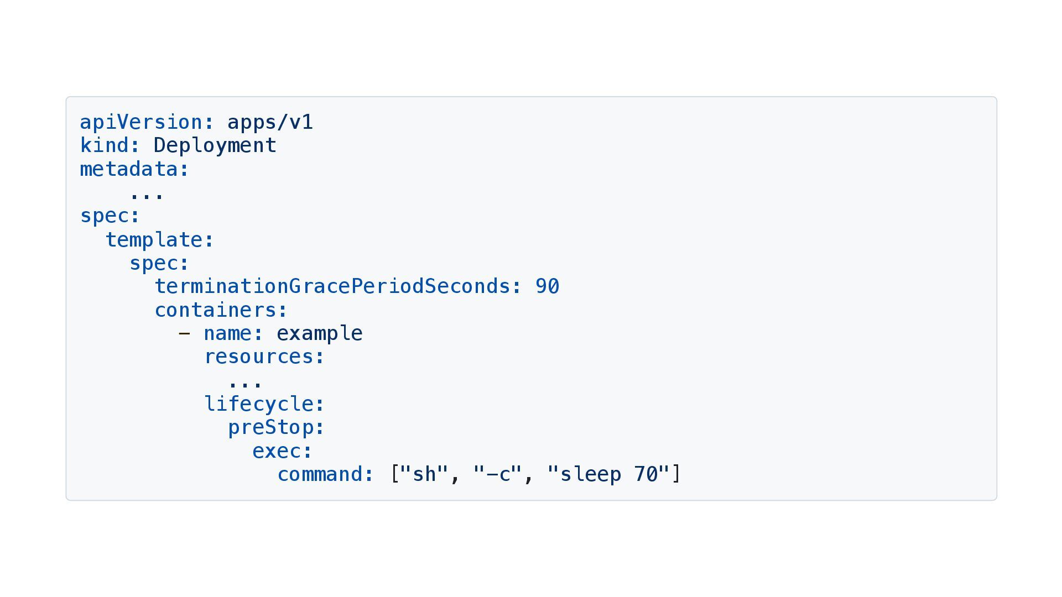1062x597 pixels.
Task: Select the apps/v1 value text
Action: [270, 122]
